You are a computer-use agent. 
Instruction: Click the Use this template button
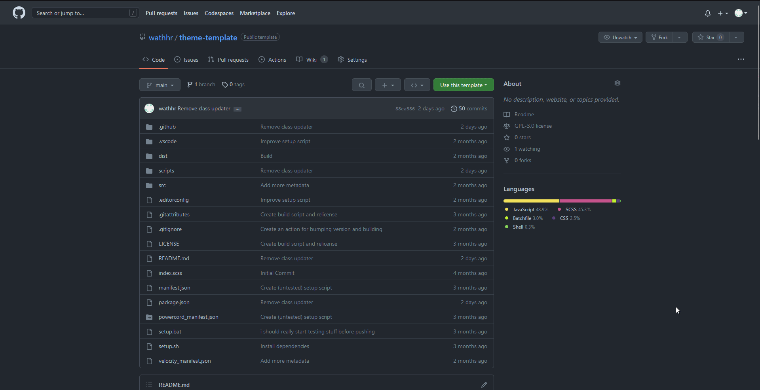[463, 85]
